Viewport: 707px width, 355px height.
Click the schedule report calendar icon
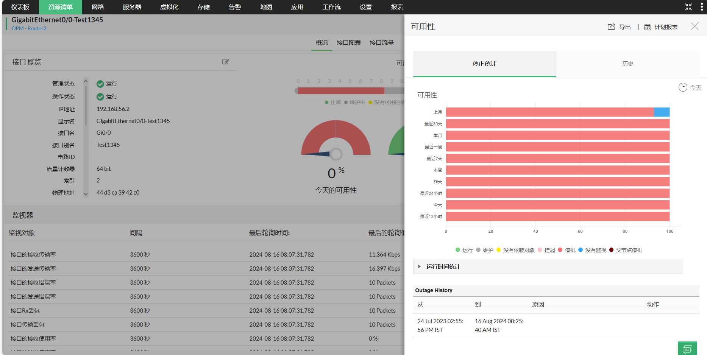(x=648, y=27)
